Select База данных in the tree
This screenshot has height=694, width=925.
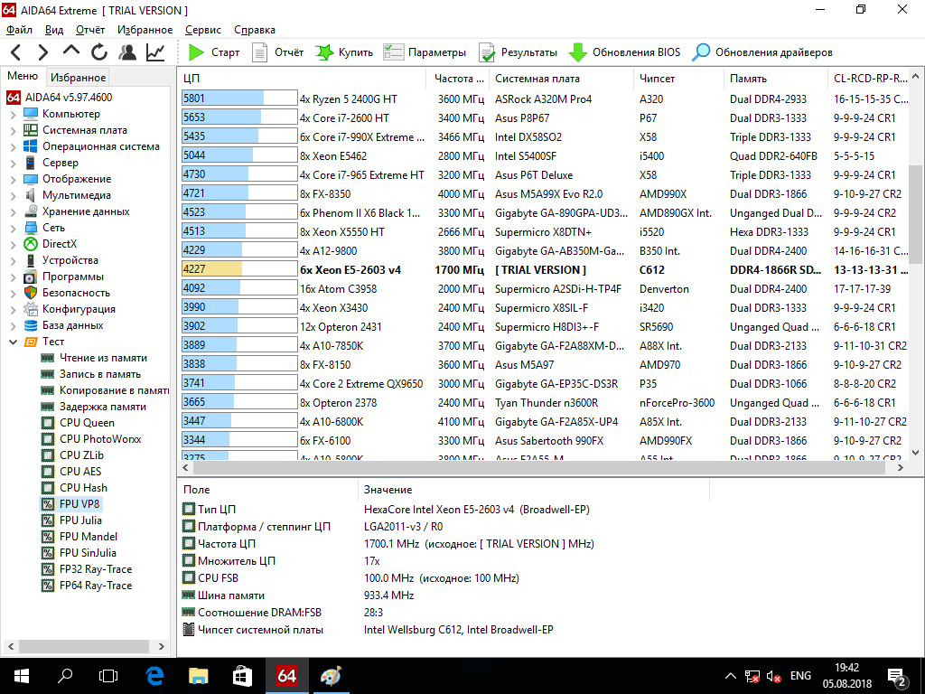point(72,325)
